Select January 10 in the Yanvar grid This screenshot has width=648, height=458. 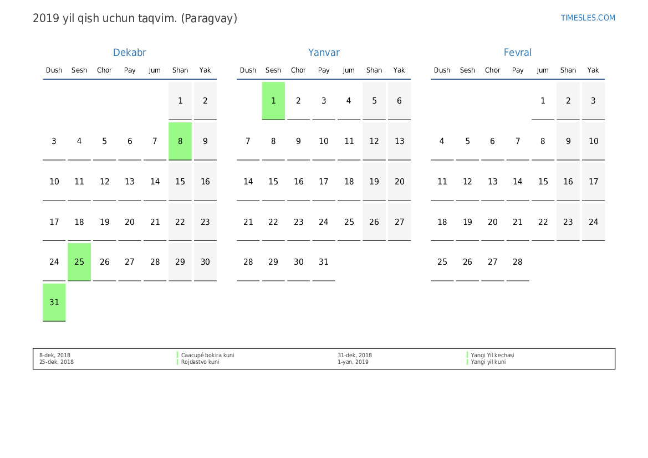[324, 141]
